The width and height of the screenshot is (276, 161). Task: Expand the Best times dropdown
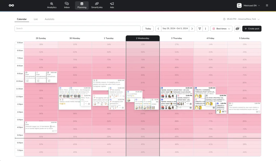222,29
